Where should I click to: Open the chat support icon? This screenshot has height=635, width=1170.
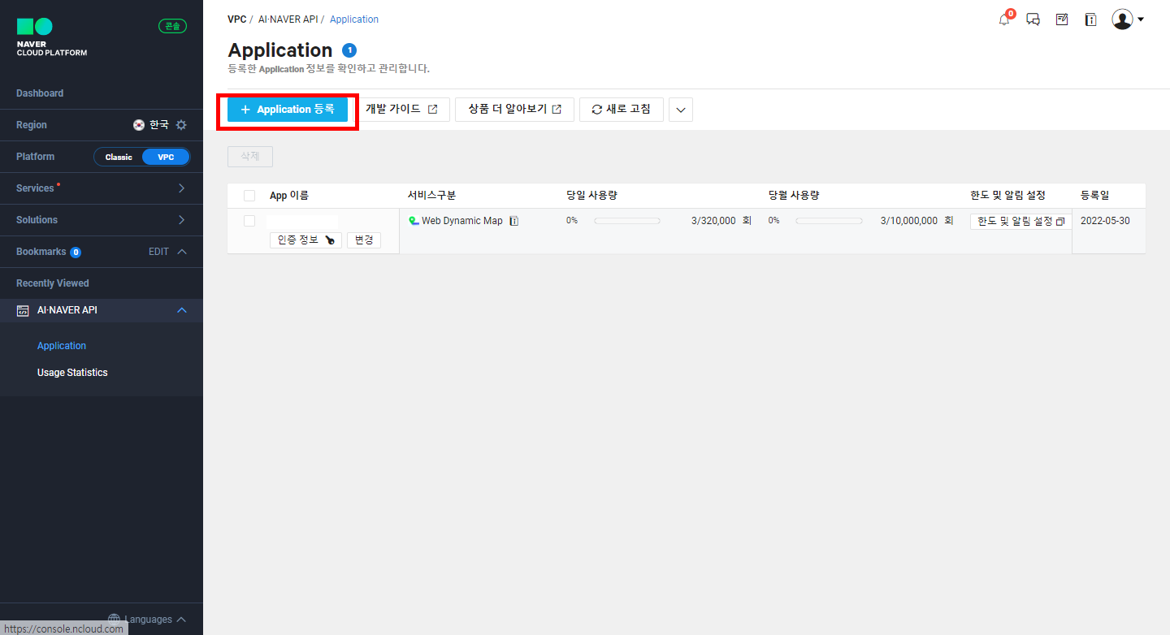tap(1033, 19)
